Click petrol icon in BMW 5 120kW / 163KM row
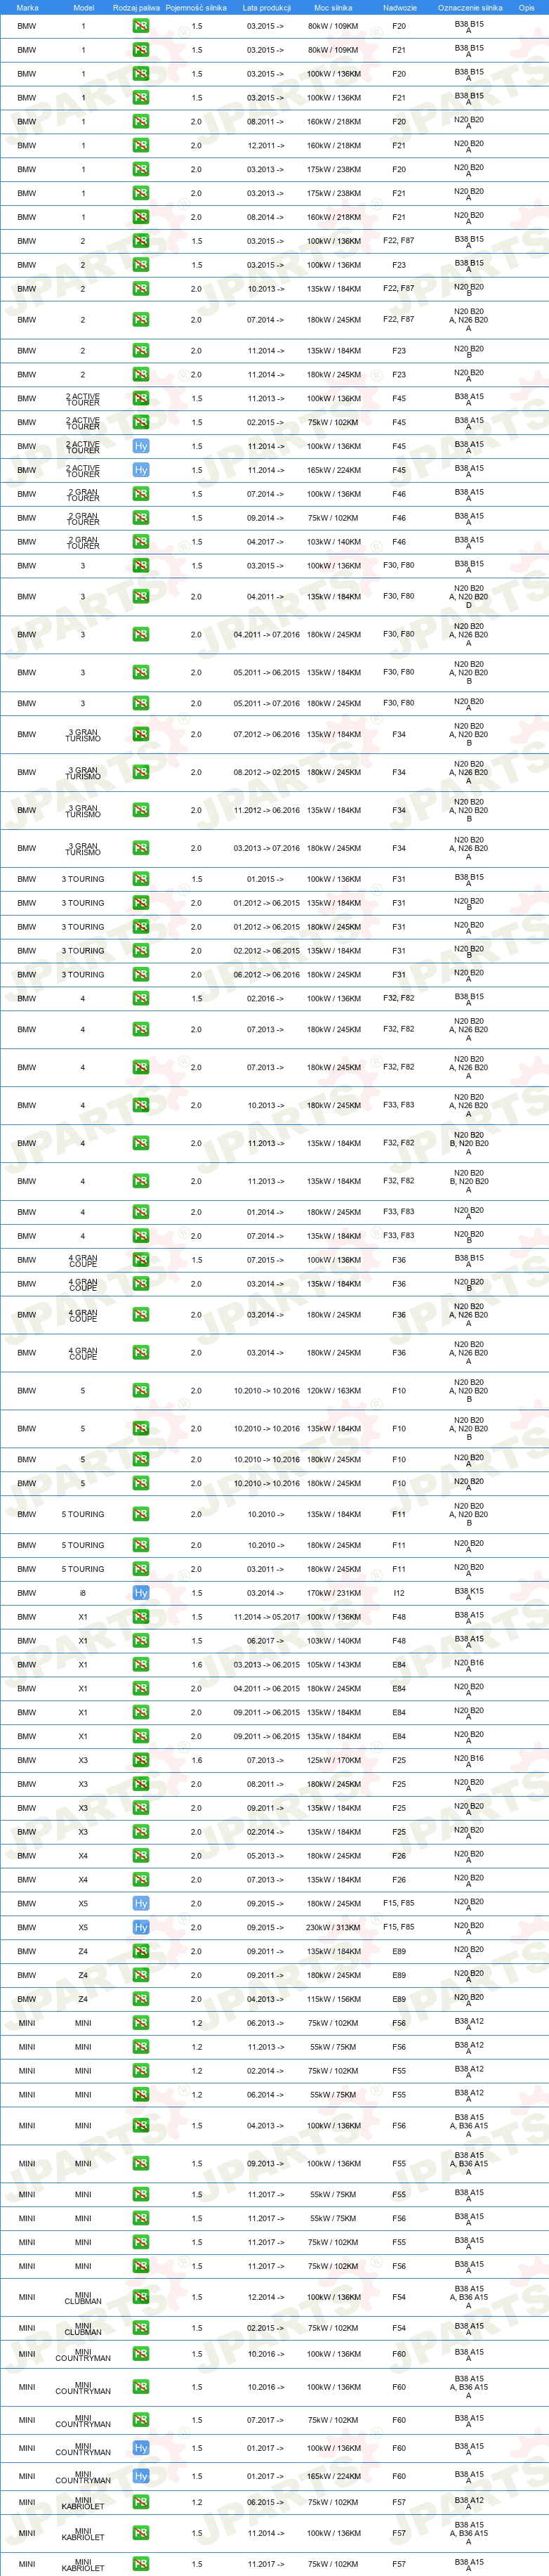Screen dimensions: 549x2576 141,1390
